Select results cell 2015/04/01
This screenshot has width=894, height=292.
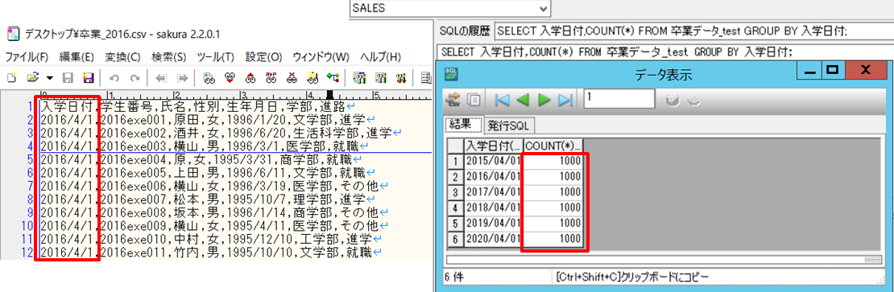tap(493, 161)
